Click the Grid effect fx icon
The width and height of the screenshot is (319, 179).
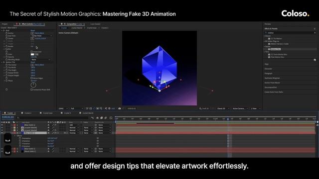tap(4, 30)
